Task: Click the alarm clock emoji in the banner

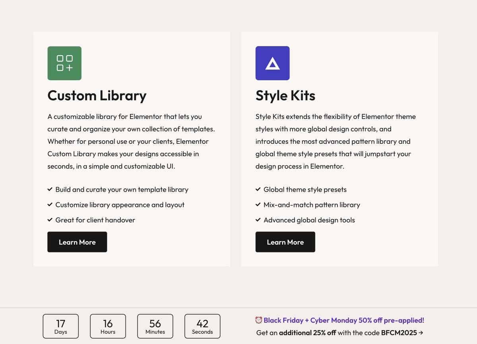Action: pos(259,320)
